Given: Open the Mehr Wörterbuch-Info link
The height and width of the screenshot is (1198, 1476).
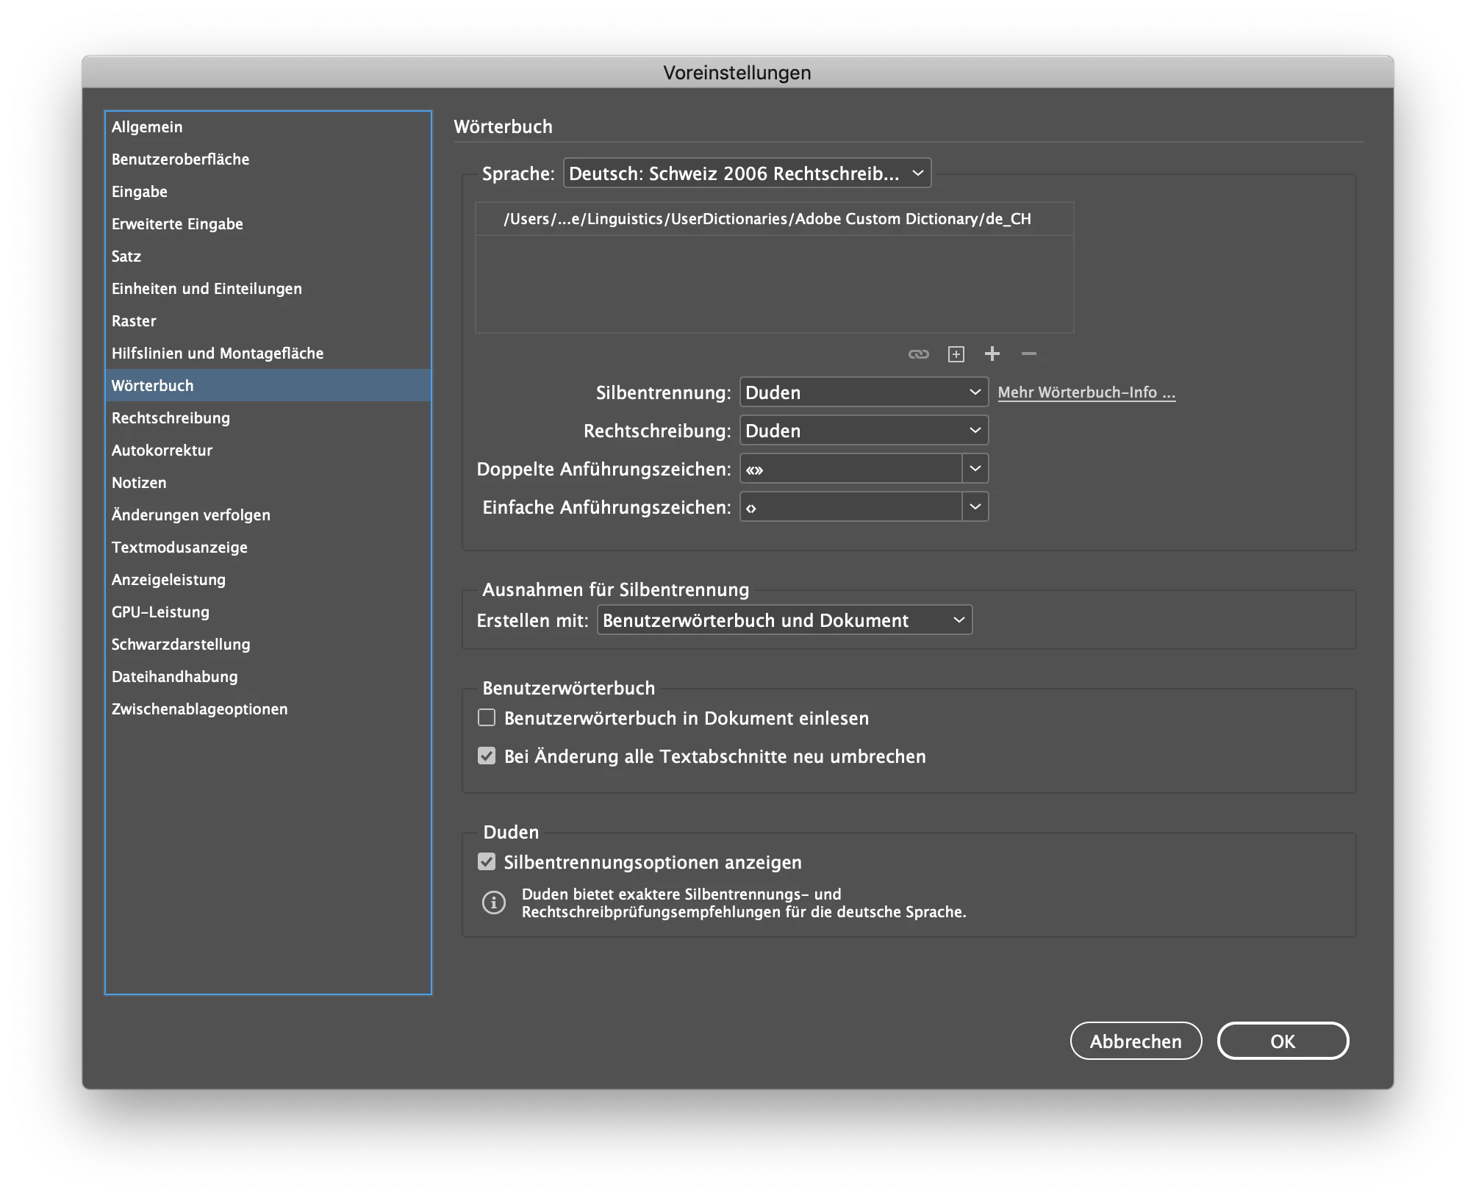Looking at the screenshot, I should (1086, 392).
